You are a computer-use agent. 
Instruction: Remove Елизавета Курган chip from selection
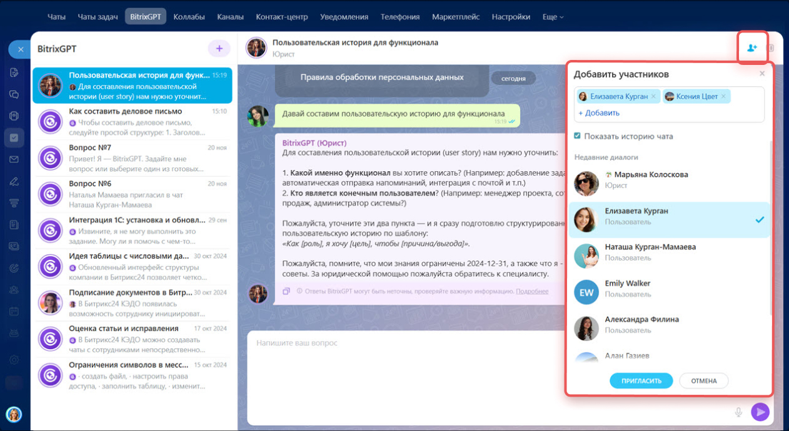(x=653, y=97)
